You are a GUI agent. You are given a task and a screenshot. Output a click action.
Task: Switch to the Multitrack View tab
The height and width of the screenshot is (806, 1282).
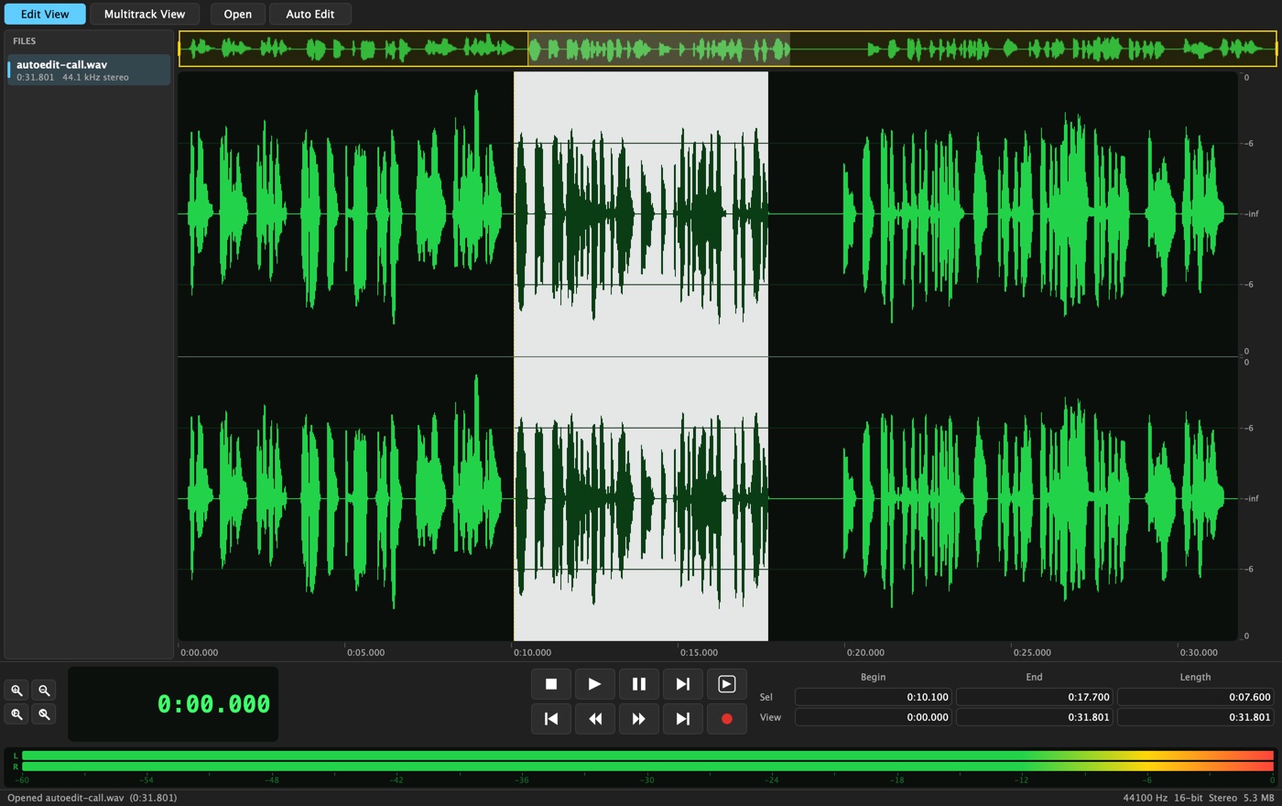click(145, 14)
